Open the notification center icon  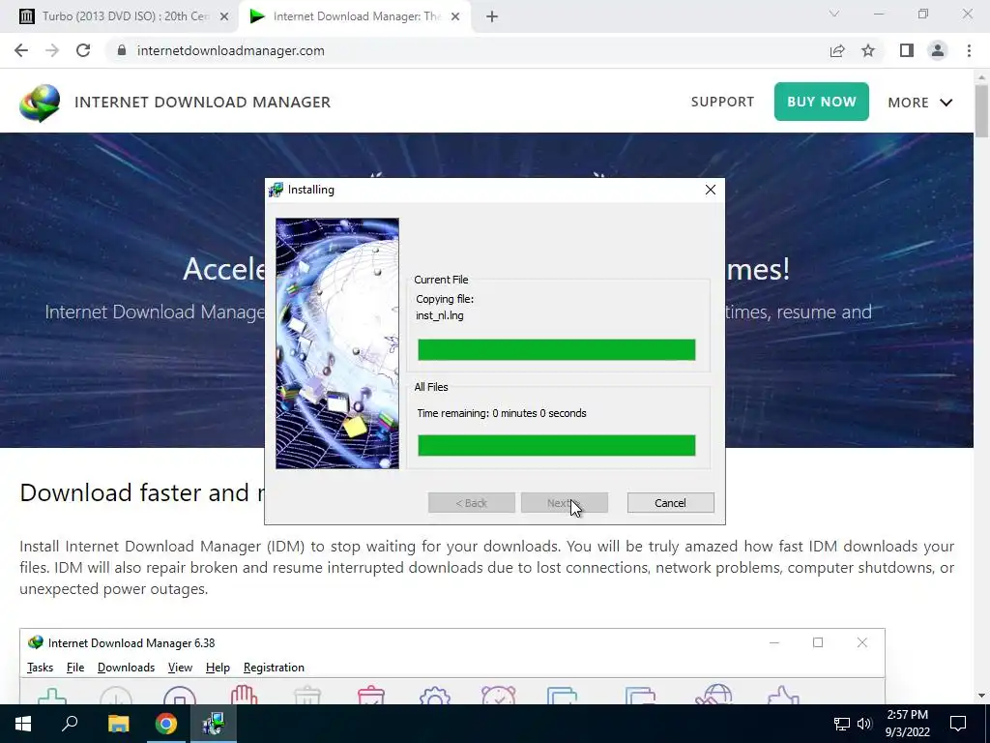coord(958,724)
